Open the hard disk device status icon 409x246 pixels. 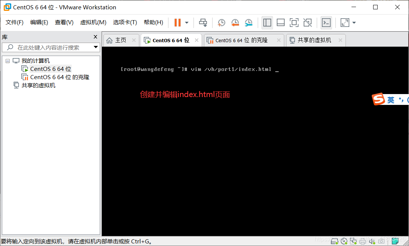click(334, 241)
